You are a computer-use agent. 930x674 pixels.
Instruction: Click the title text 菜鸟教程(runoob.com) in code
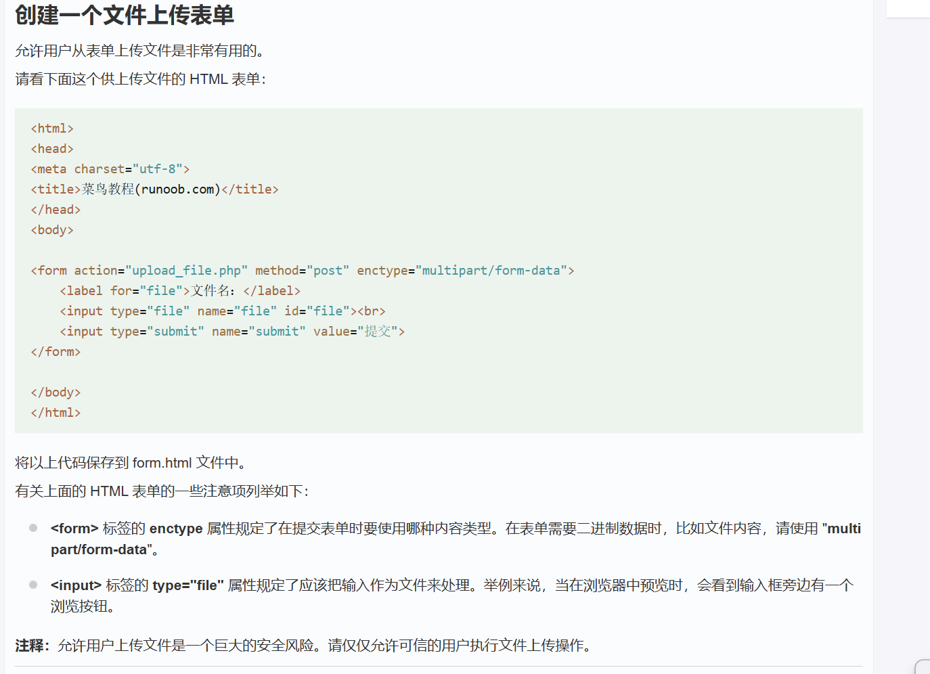pyautogui.click(x=151, y=189)
